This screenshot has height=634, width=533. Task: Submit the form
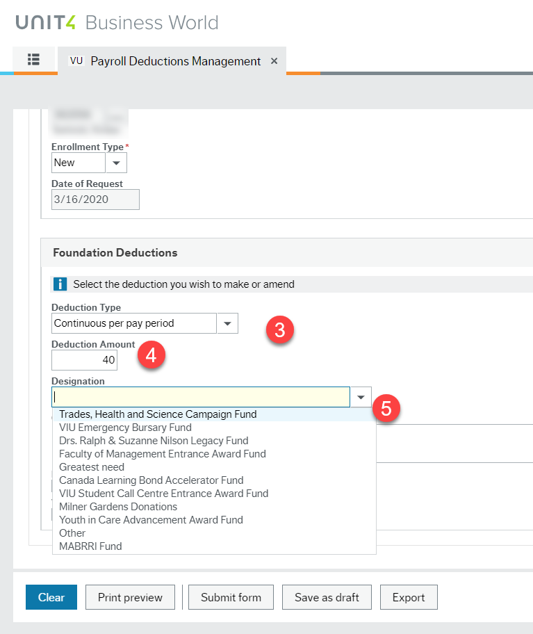pyautogui.click(x=231, y=597)
